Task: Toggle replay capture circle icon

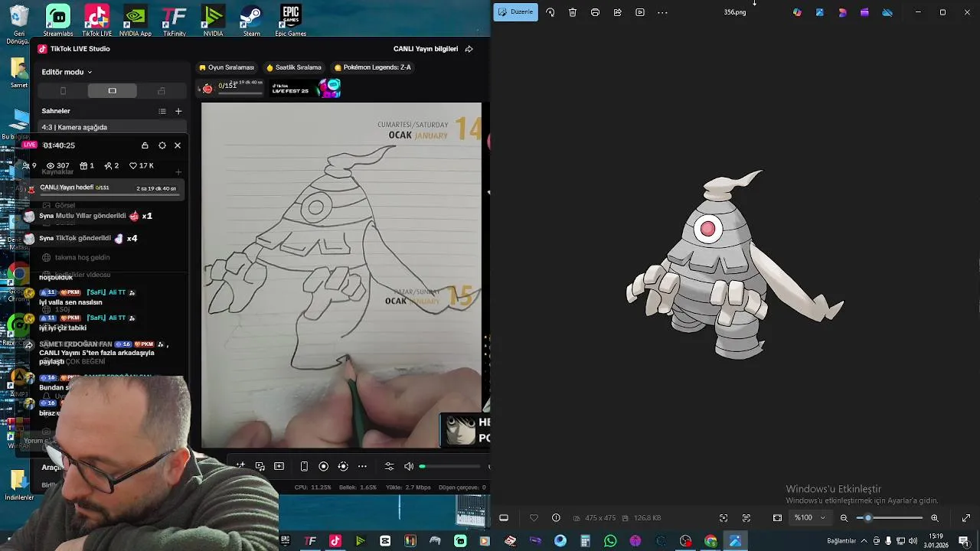Action: click(x=342, y=466)
